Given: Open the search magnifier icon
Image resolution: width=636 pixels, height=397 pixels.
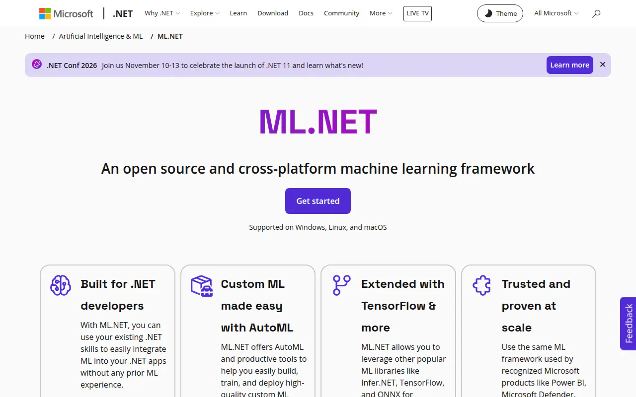Looking at the screenshot, I should (596, 13).
